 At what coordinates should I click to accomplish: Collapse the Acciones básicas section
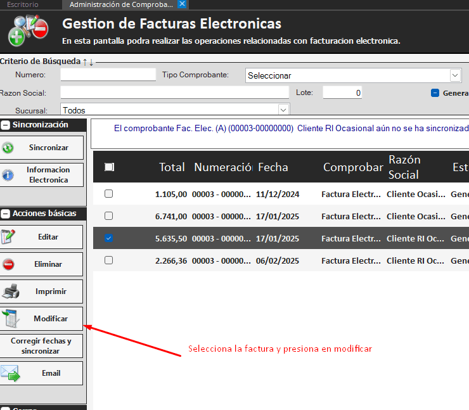5,214
